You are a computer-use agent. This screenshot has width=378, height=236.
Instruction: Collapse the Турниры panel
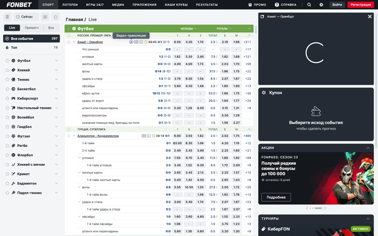(x=368, y=219)
